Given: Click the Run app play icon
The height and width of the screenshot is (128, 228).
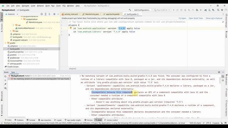Looking at the screenshot, I should tap(173, 10).
